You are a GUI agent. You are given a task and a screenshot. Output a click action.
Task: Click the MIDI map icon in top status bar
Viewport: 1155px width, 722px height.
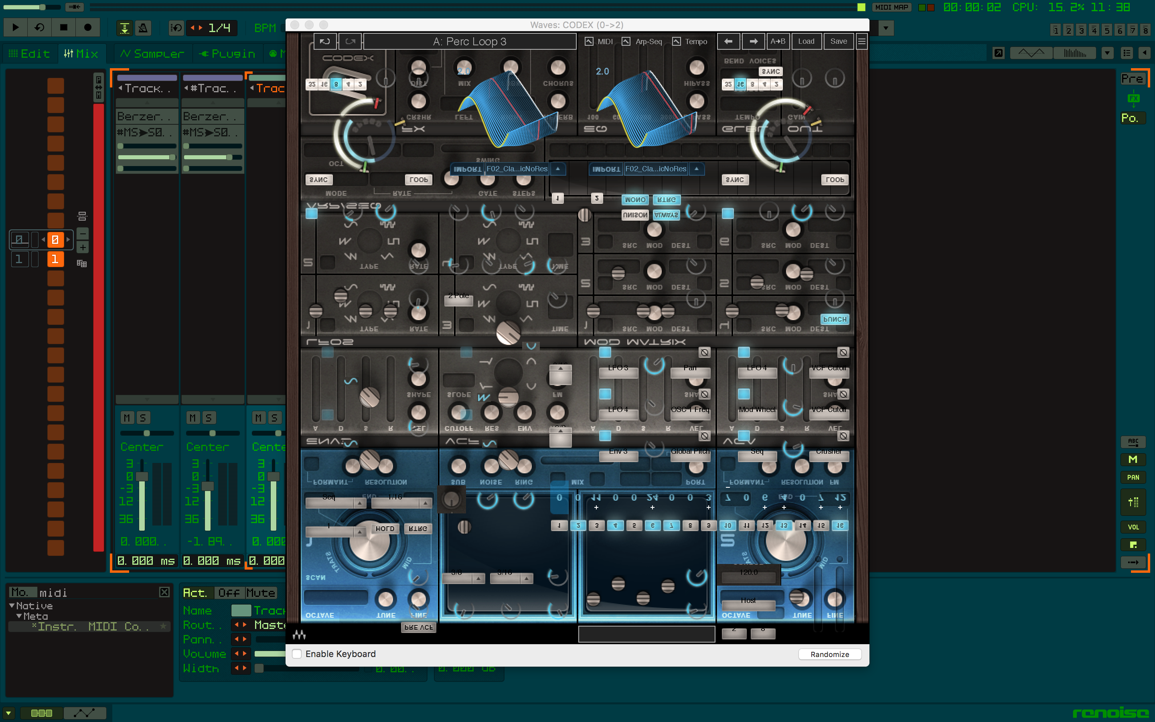coord(893,8)
